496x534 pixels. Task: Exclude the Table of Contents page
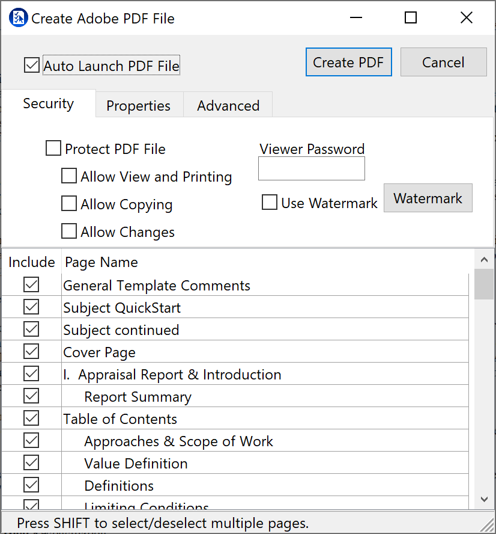click(x=31, y=419)
